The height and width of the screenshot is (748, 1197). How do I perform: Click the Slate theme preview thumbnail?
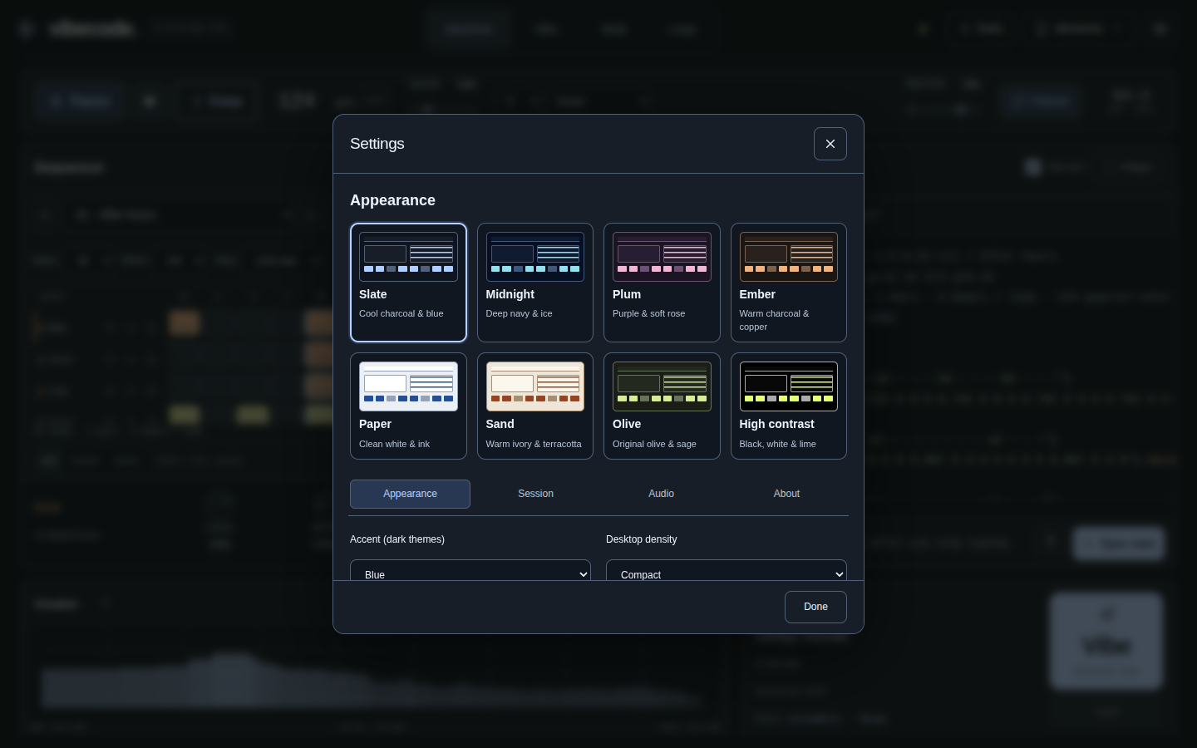[408, 257]
